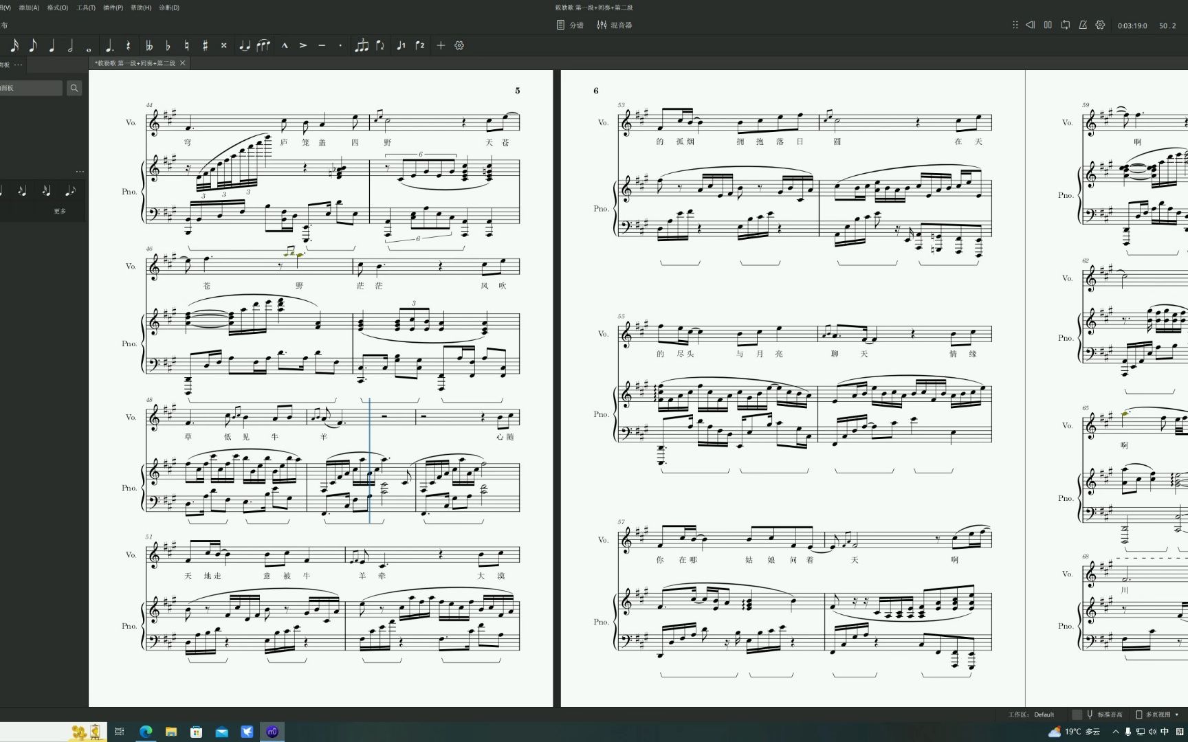Toggle loop playback
The image size is (1188, 742).
point(1065,25)
